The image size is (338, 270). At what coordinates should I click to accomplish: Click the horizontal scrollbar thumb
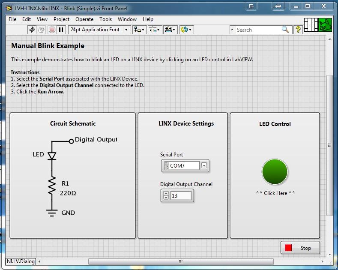[181, 261]
